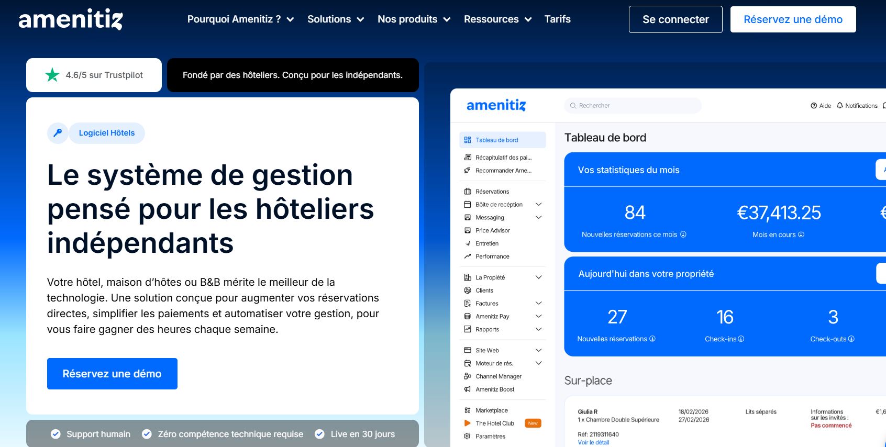This screenshot has height=447, width=886.
Task: Click the Live en 30 jours checkmark
Action: coord(319,434)
